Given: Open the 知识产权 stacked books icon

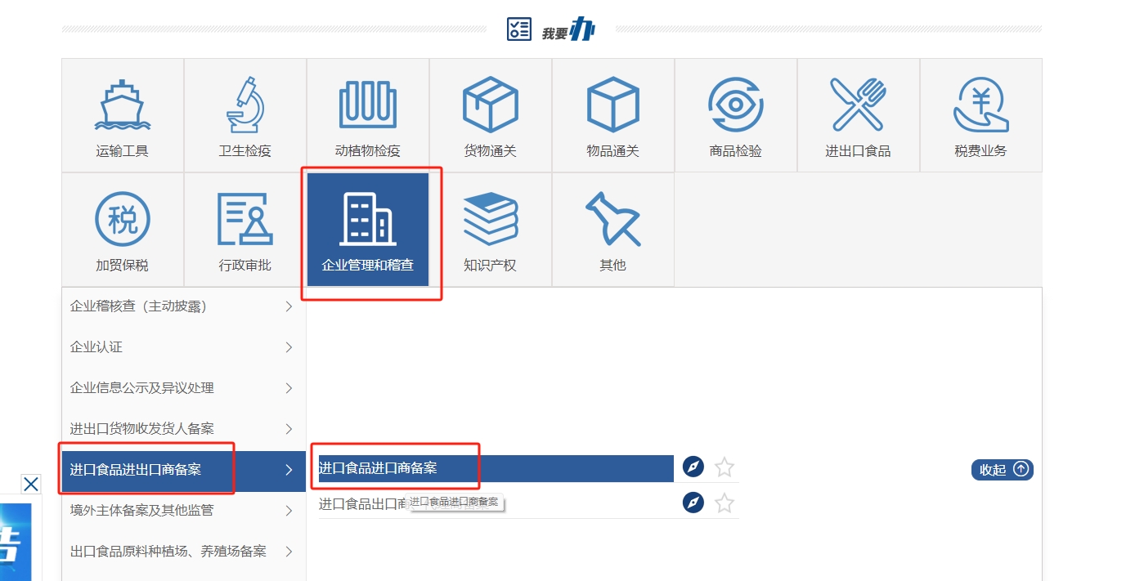Looking at the screenshot, I should pos(490,221).
